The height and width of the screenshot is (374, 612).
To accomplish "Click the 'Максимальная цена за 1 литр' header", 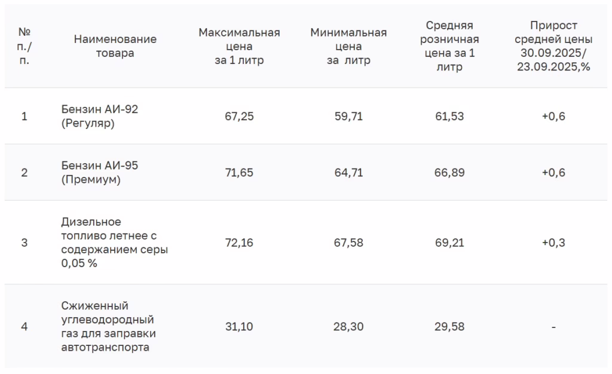I will click(x=239, y=46).
